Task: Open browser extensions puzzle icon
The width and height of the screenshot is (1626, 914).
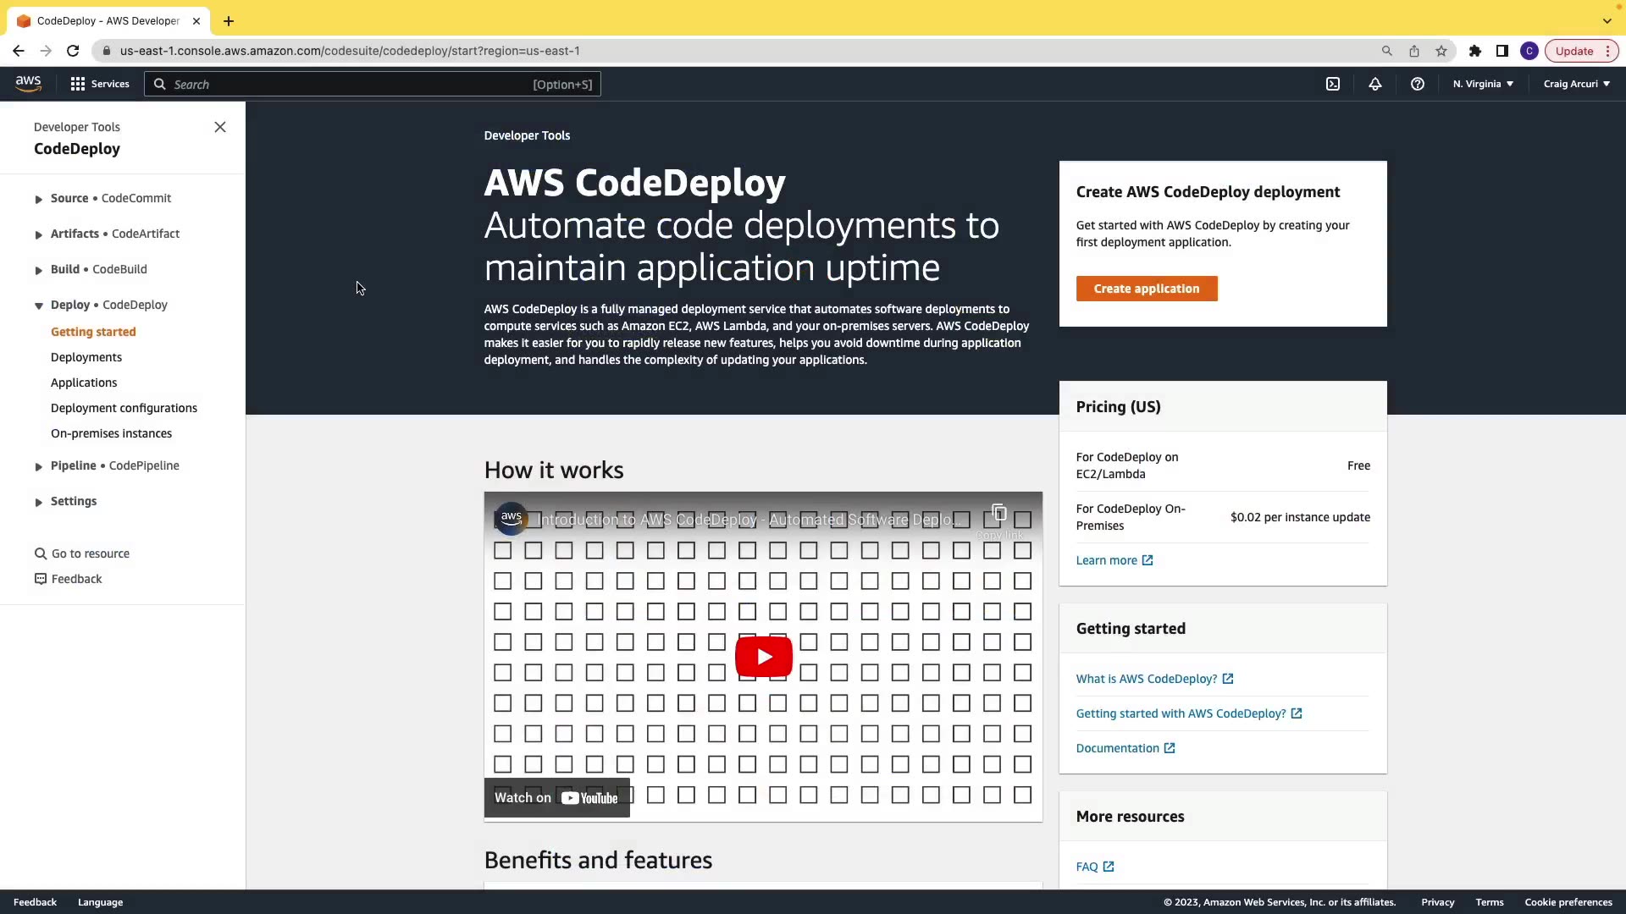Action: [1474, 51]
